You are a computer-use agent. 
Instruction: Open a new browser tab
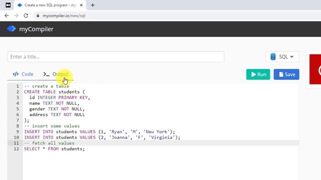[92, 5]
